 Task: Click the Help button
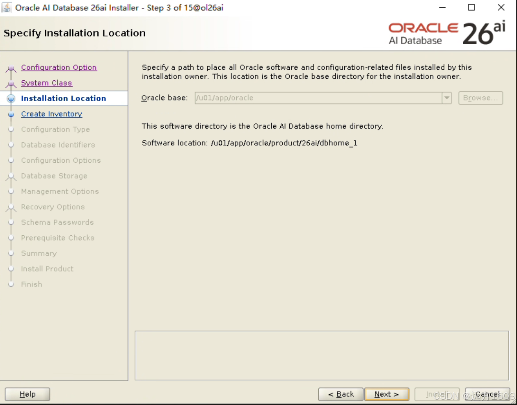[27, 394]
